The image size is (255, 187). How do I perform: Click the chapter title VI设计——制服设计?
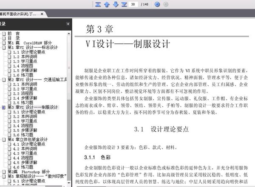point(128,44)
